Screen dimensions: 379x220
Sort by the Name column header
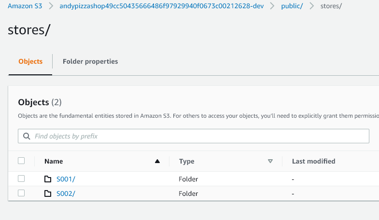pyautogui.click(x=54, y=161)
